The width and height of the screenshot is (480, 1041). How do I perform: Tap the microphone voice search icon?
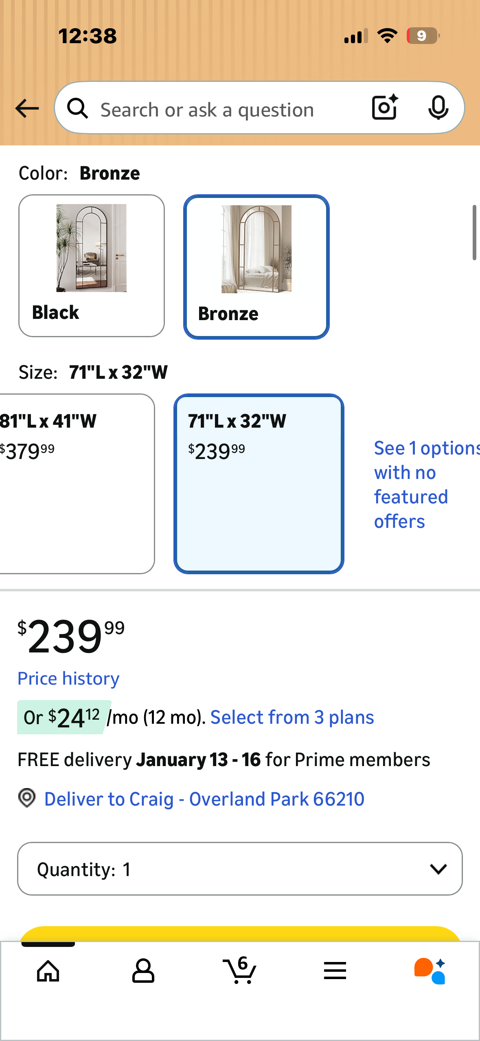(x=438, y=108)
